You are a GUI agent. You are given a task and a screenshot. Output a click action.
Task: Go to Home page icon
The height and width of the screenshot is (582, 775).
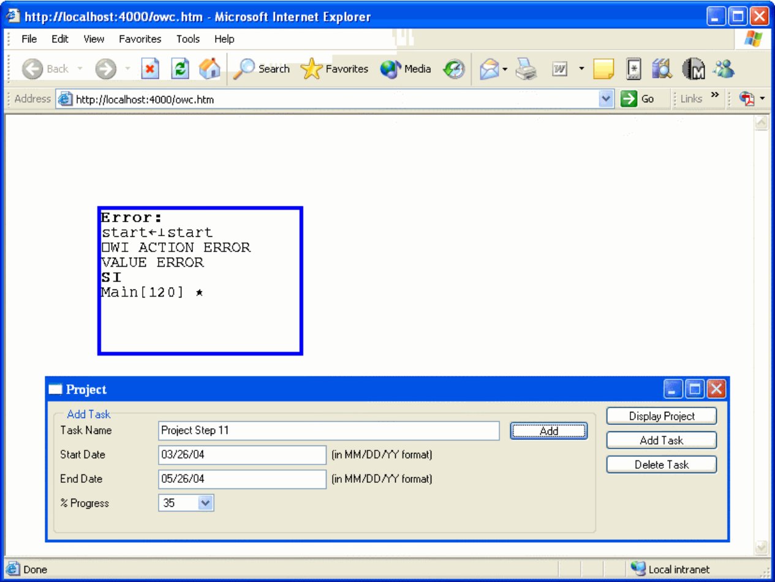209,69
